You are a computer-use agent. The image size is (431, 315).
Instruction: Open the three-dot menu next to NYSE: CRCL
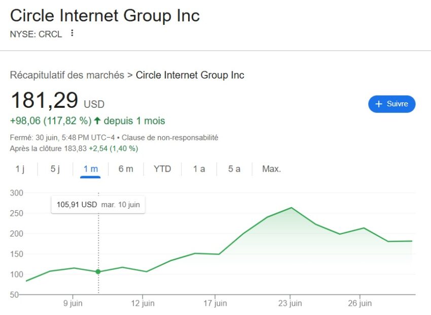(72, 33)
